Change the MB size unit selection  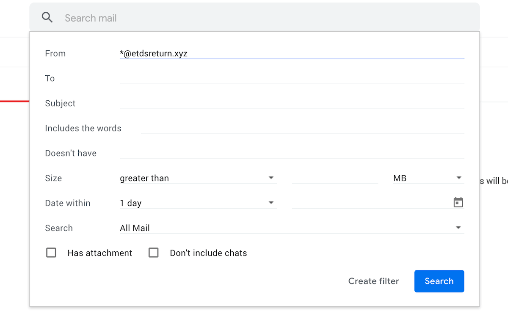coord(423,178)
